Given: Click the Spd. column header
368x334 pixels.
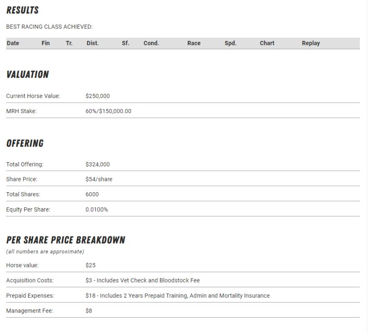Looking at the screenshot, I should 230,43.
